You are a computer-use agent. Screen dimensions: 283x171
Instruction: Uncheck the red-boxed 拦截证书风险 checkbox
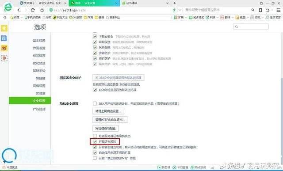pyautogui.click(x=95, y=141)
